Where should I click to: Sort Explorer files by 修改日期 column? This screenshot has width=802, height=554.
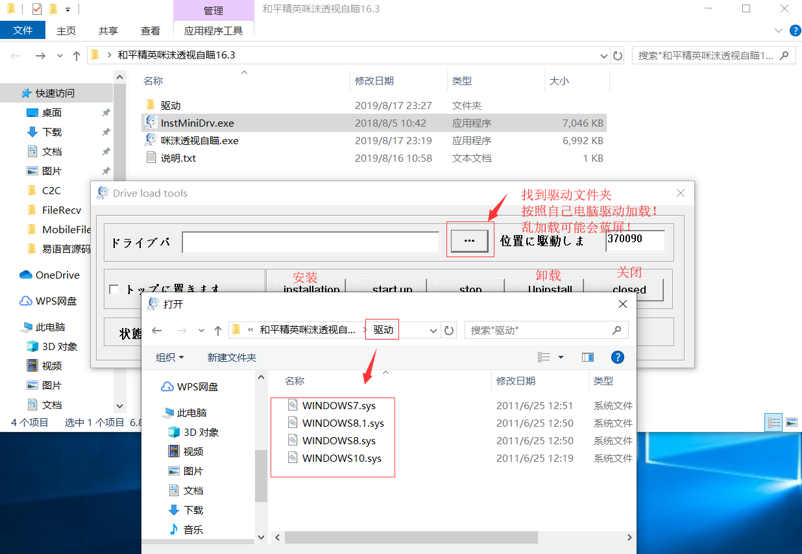[x=374, y=81]
